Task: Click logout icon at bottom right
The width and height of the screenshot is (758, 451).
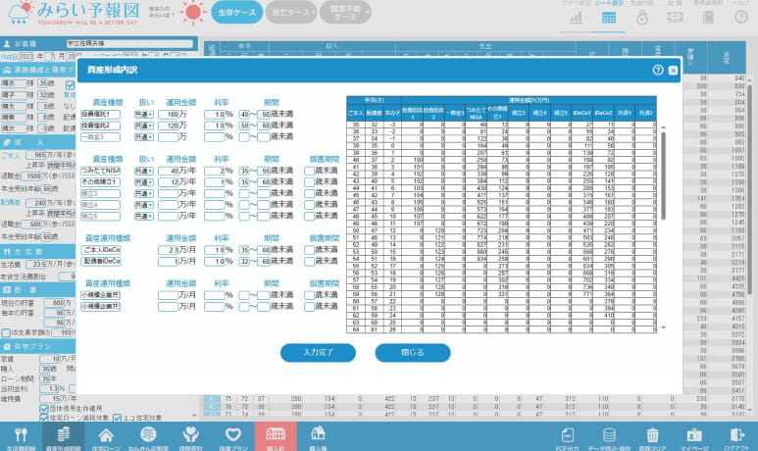Action: click(x=736, y=436)
